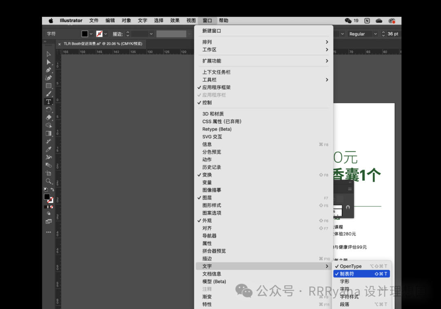Open the 历史记录 panel
Viewport: 441px width, 309px height.
click(x=263, y=167)
